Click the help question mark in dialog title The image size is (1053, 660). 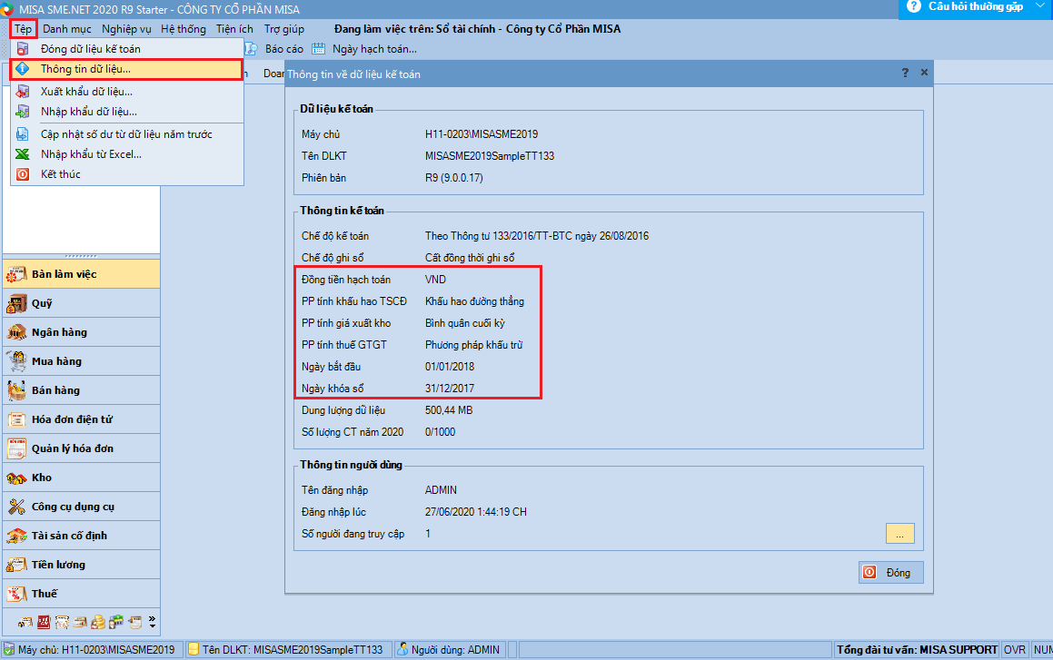click(x=905, y=73)
